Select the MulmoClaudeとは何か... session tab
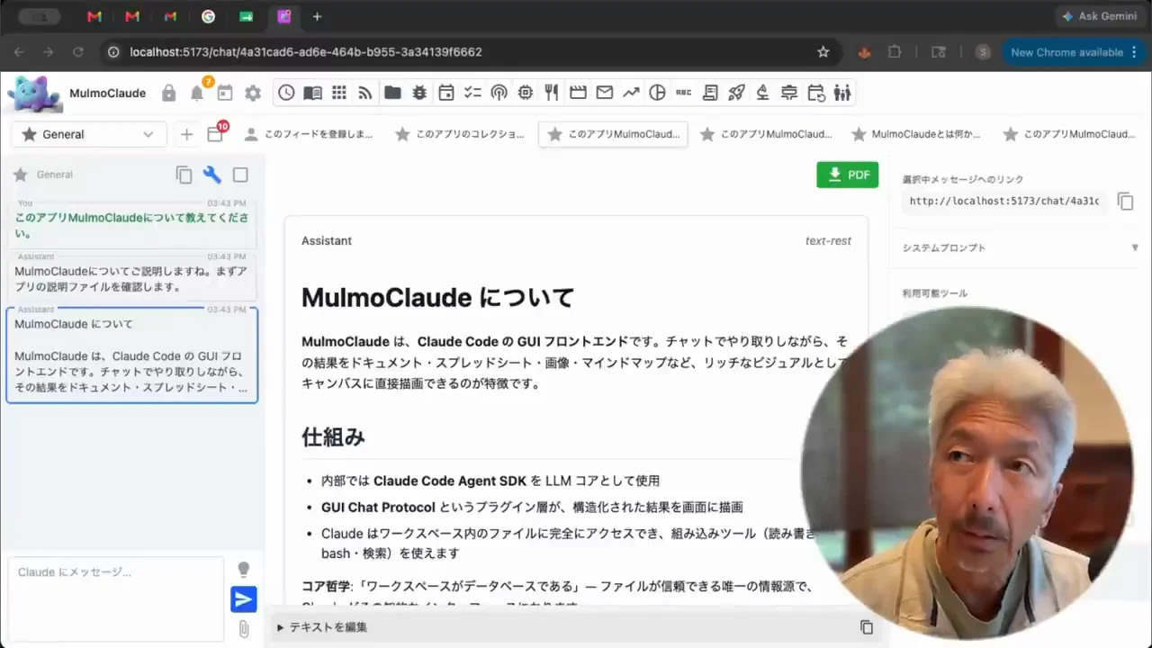Image resolution: width=1152 pixels, height=648 pixels. click(917, 134)
